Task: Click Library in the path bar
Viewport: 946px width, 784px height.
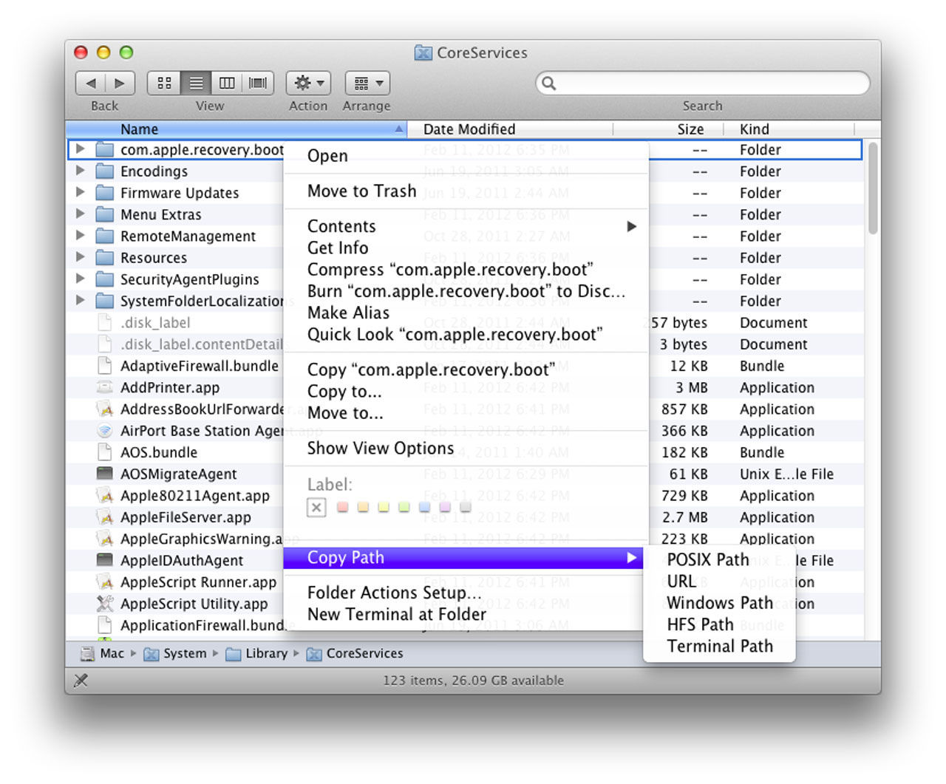Action: (266, 653)
